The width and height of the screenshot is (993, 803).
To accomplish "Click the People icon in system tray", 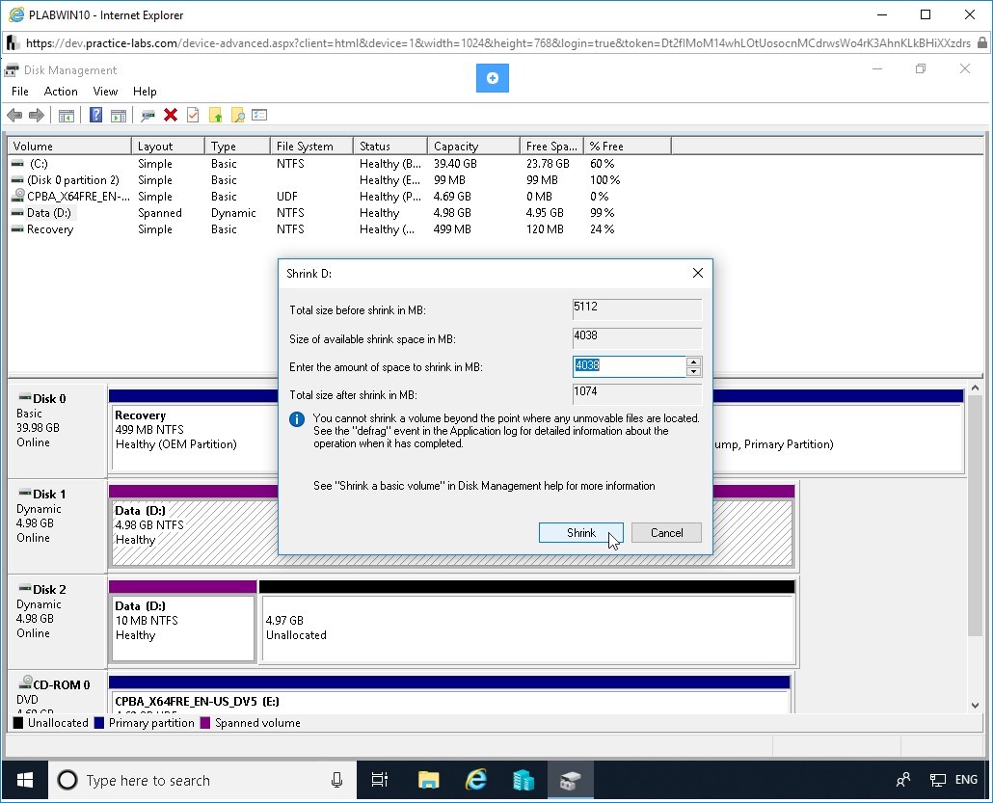I will click(903, 780).
